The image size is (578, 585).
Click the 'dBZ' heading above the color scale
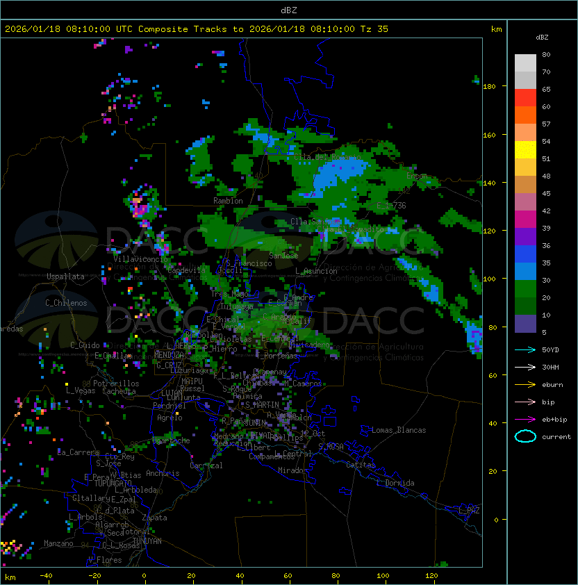(542, 38)
